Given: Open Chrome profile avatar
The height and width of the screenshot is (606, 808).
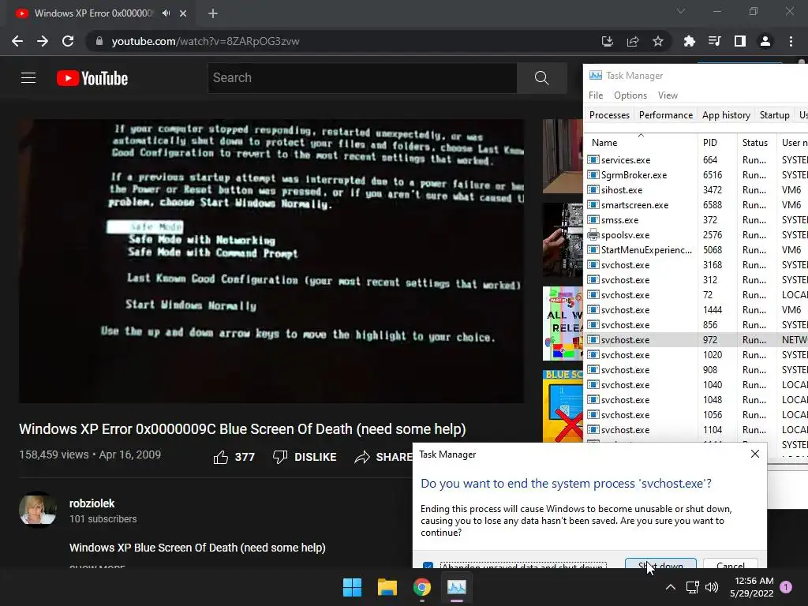Looking at the screenshot, I should point(765,41).
